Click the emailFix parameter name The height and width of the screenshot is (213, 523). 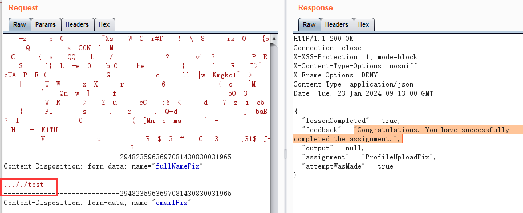click(x=172, y=202)
